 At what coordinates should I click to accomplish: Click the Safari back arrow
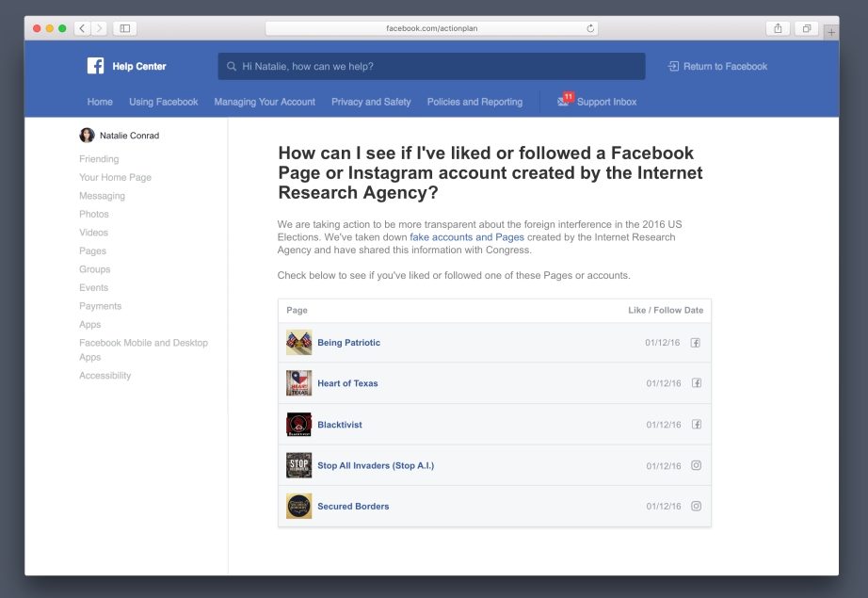pyautogui.click(x=82, y=28)
